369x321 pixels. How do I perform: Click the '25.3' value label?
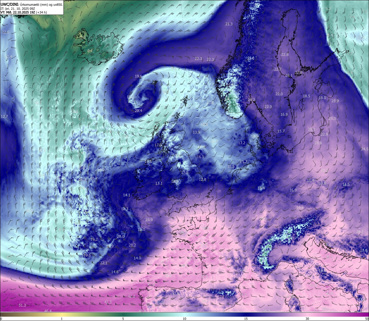[332, 119]
